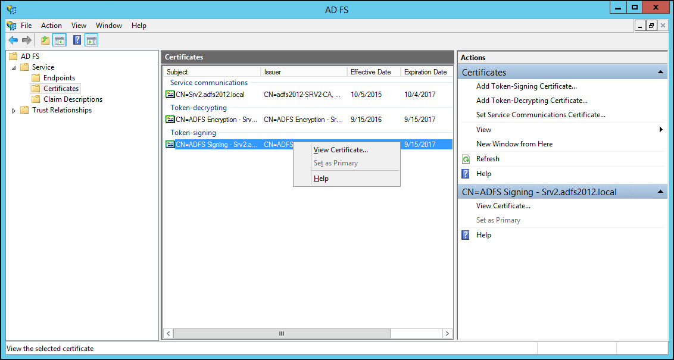Open the View menu in the menu bar
The image size is (674, 360).
click(79, 26)
